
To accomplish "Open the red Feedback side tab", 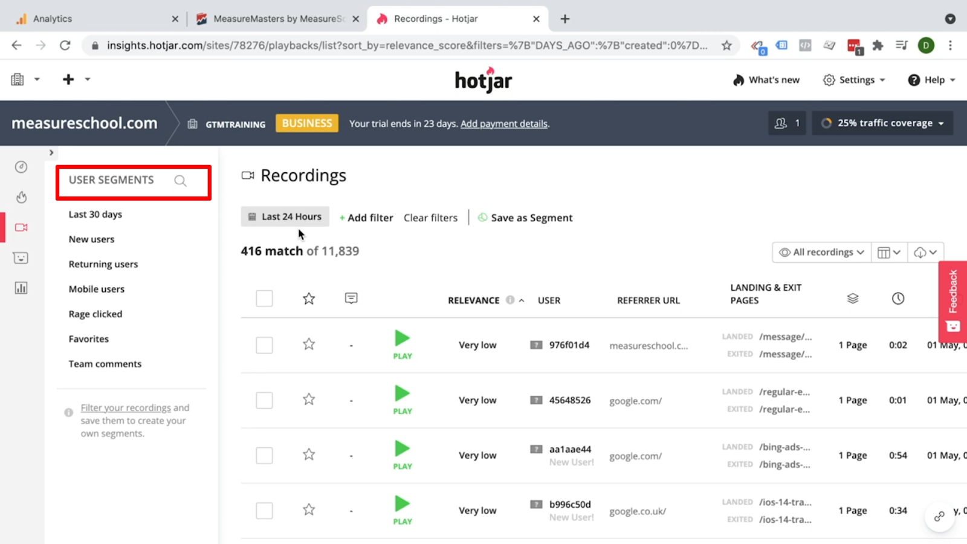I will click(x=952, y=301).
